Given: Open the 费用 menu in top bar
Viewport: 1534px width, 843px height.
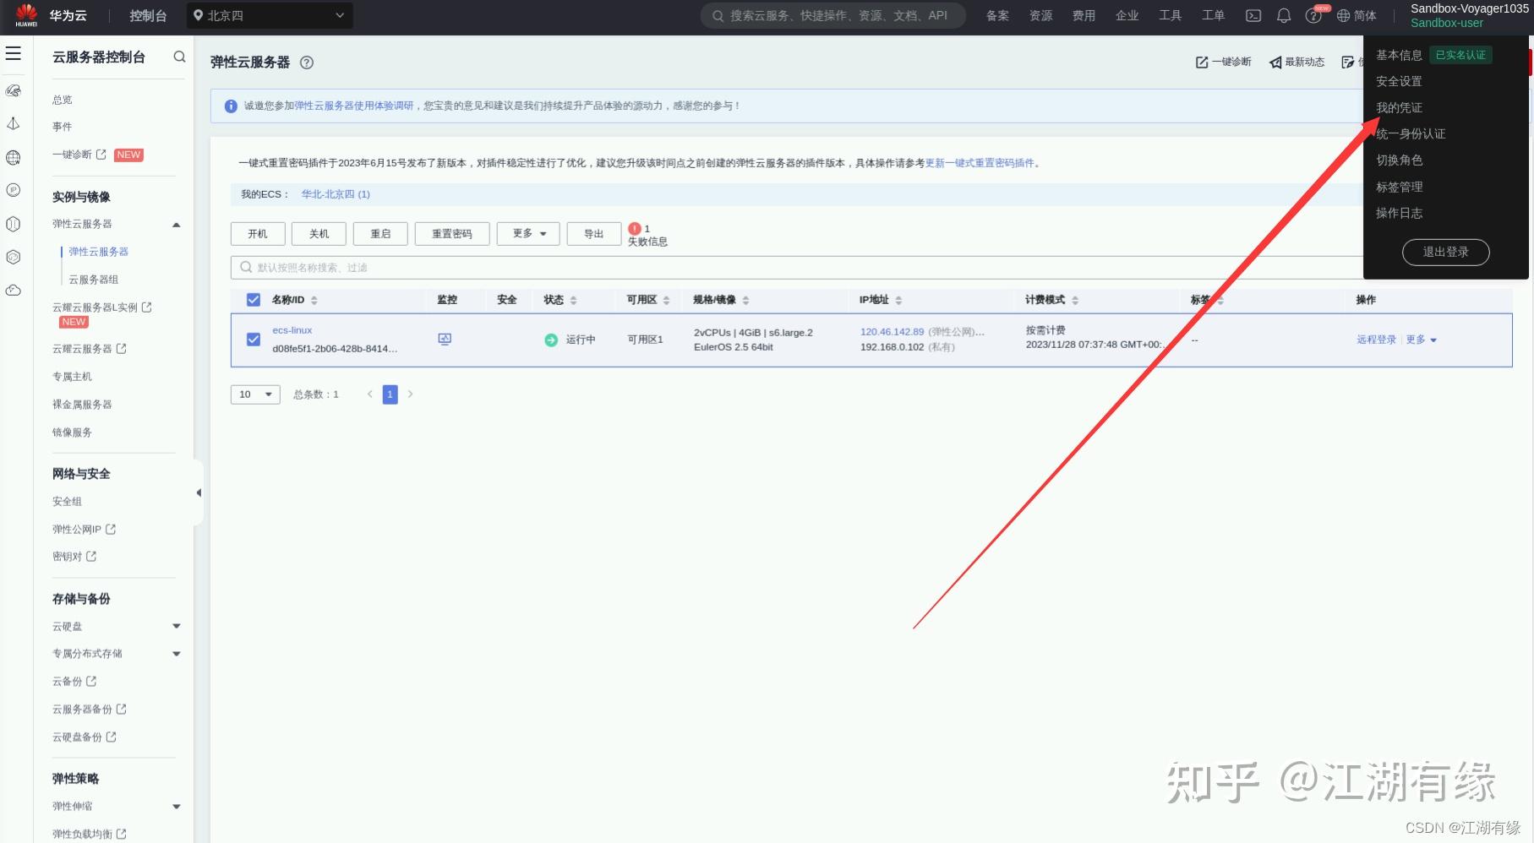Looking at the screenshot, I should [1084, 15].
